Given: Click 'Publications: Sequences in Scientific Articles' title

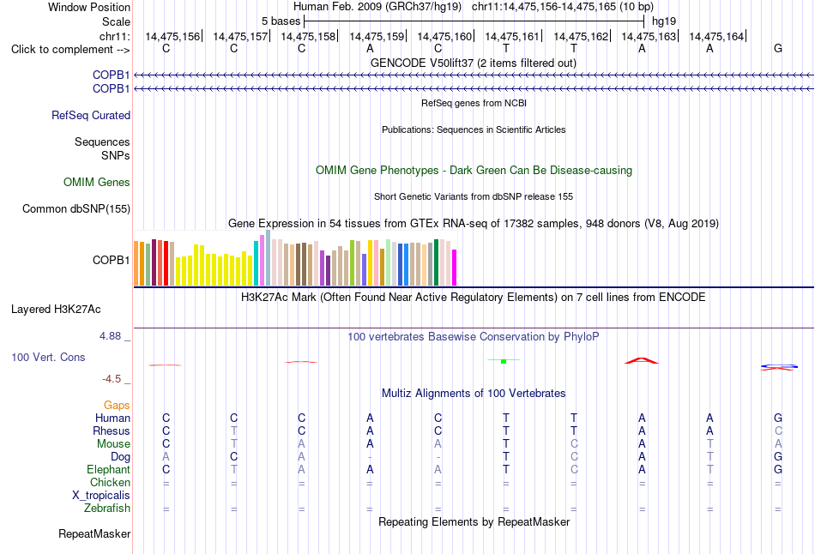Looking at the screenshot, I should (474, 129).
